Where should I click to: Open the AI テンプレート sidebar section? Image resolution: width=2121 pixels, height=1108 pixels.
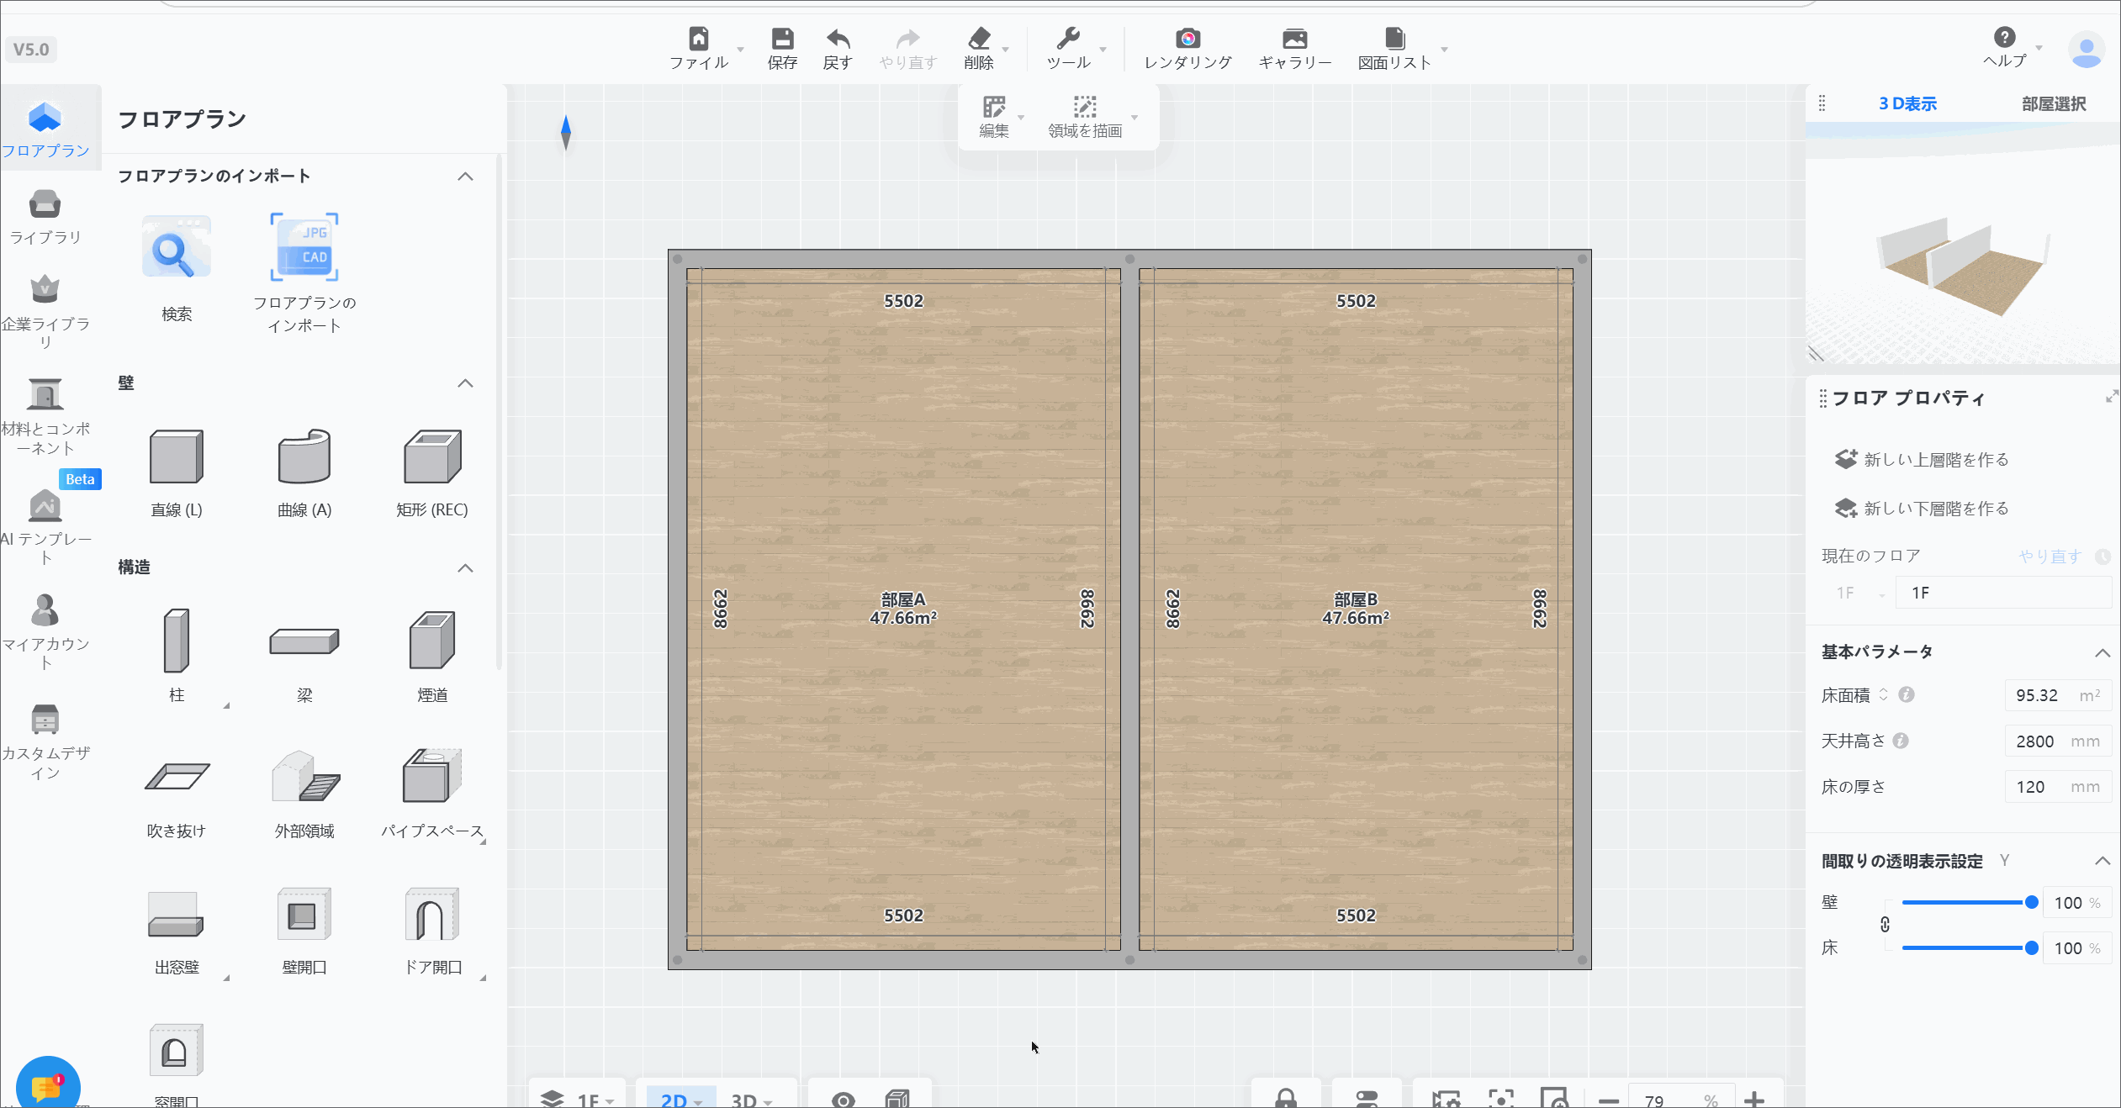pos(45,526)
